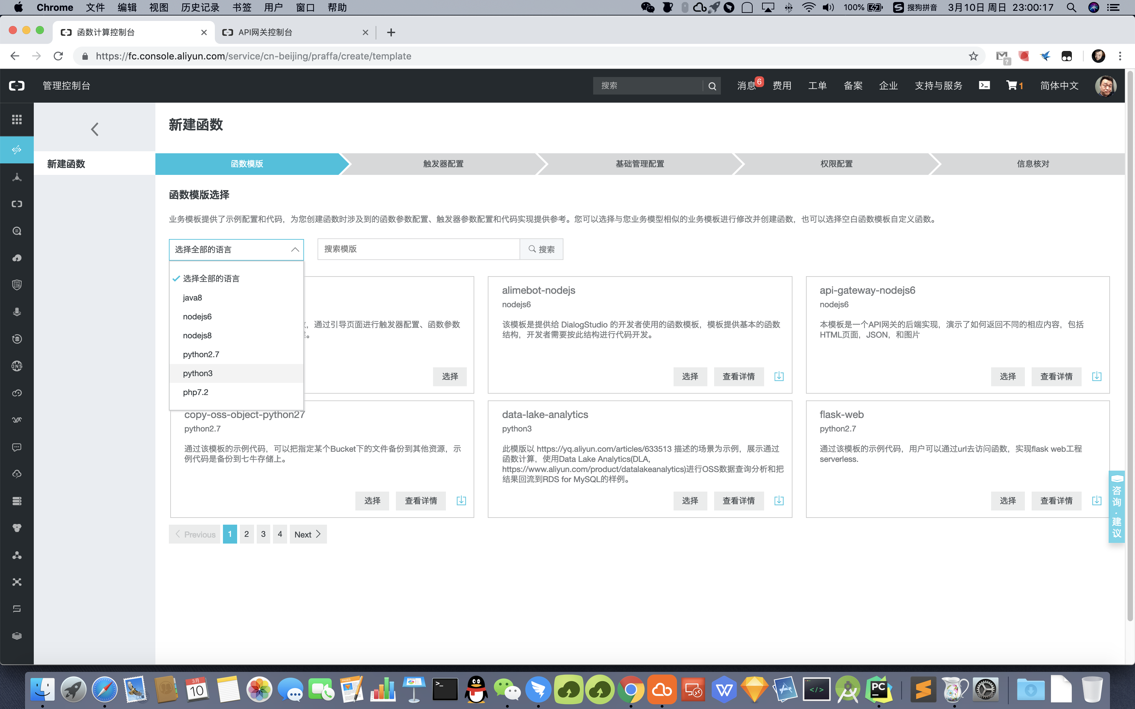Screen dimensions: 1135x709
Task: Click the Function Compute sidebar icon
Action: click(x=17, y=150)
